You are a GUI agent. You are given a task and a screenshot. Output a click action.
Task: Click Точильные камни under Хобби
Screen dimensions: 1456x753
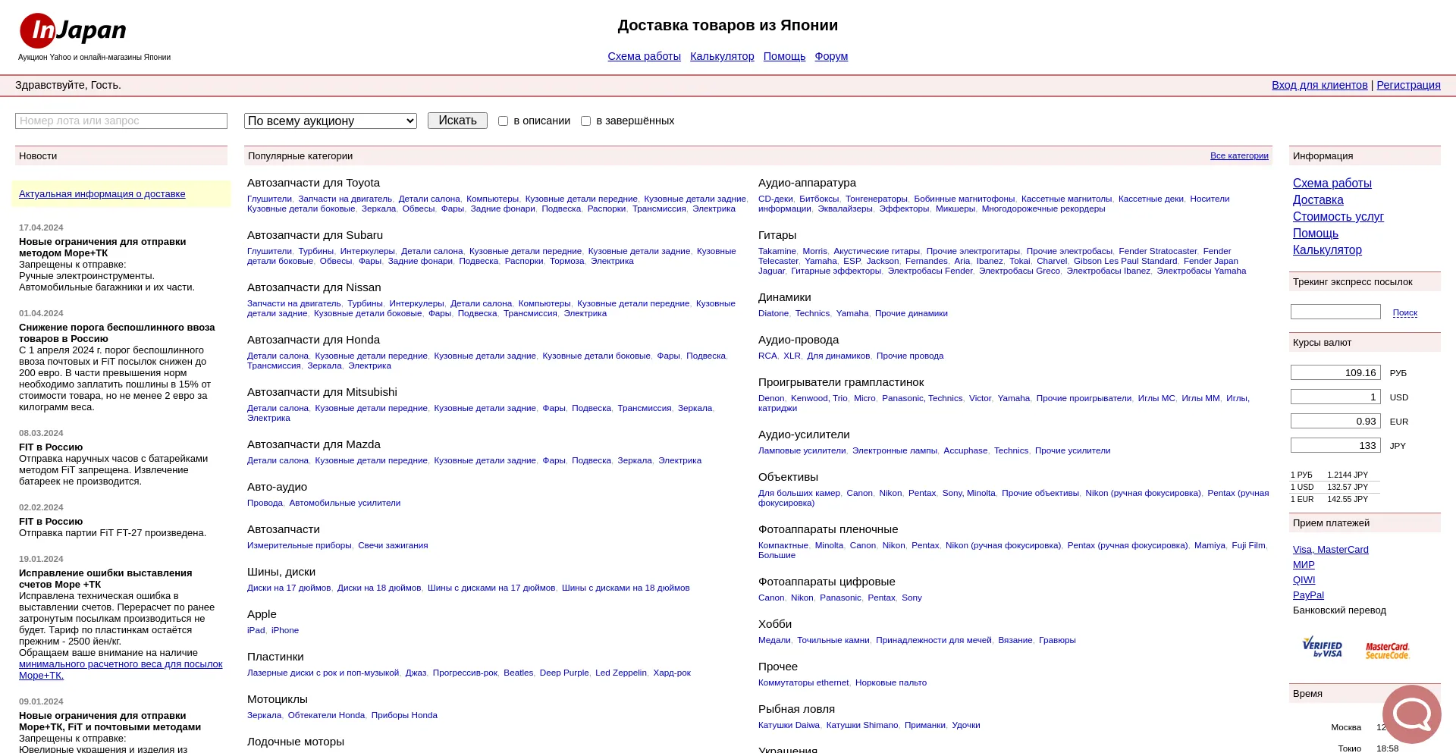[833, 640]
